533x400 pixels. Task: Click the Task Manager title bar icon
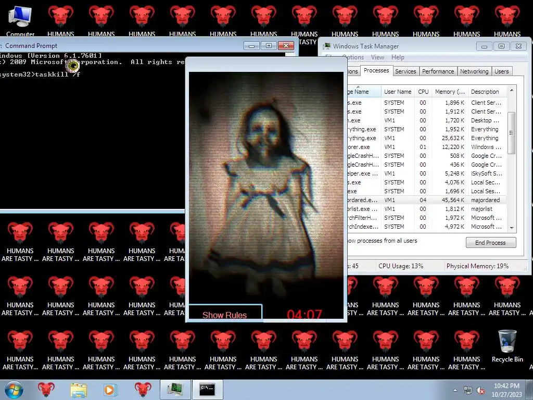click(327, 46)
